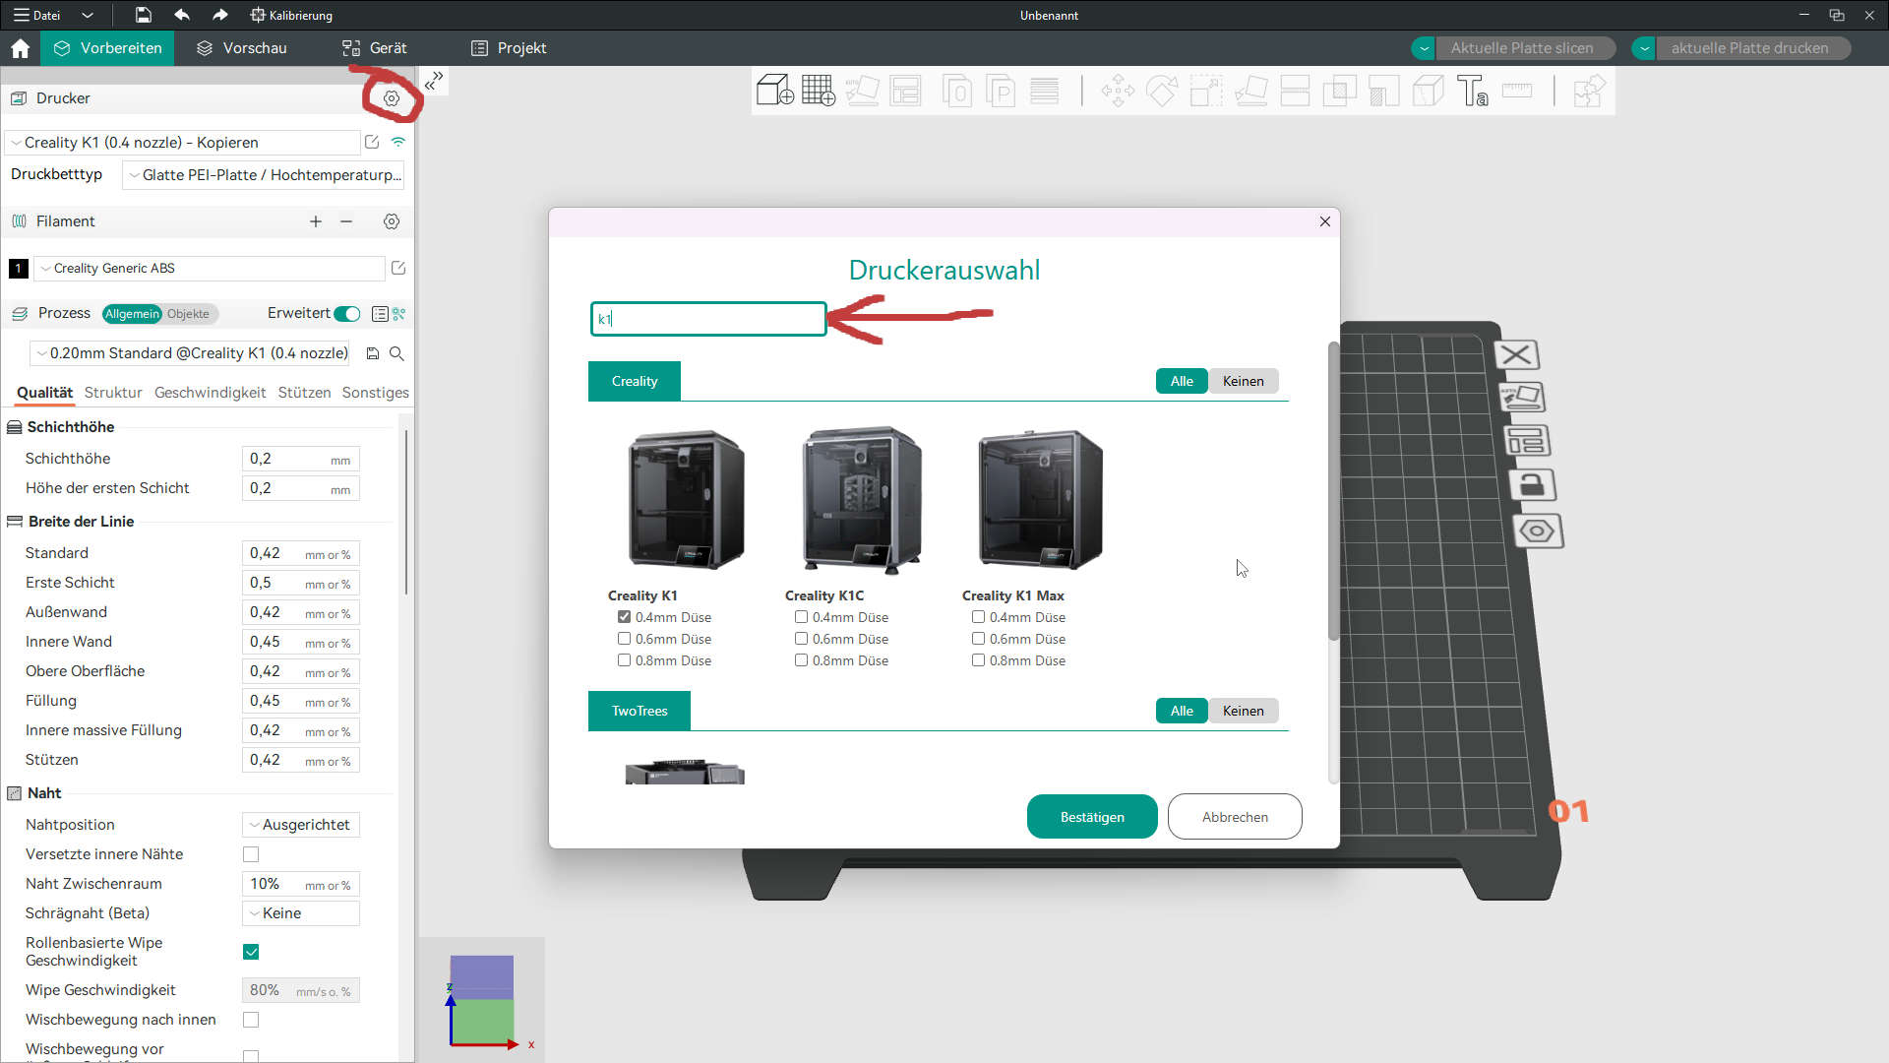Image resolution: width=1889 pixels, height=1063 pixels.
Task: Click Druckerauswahl dialog scrollbar
Action: click(1333, 490)
